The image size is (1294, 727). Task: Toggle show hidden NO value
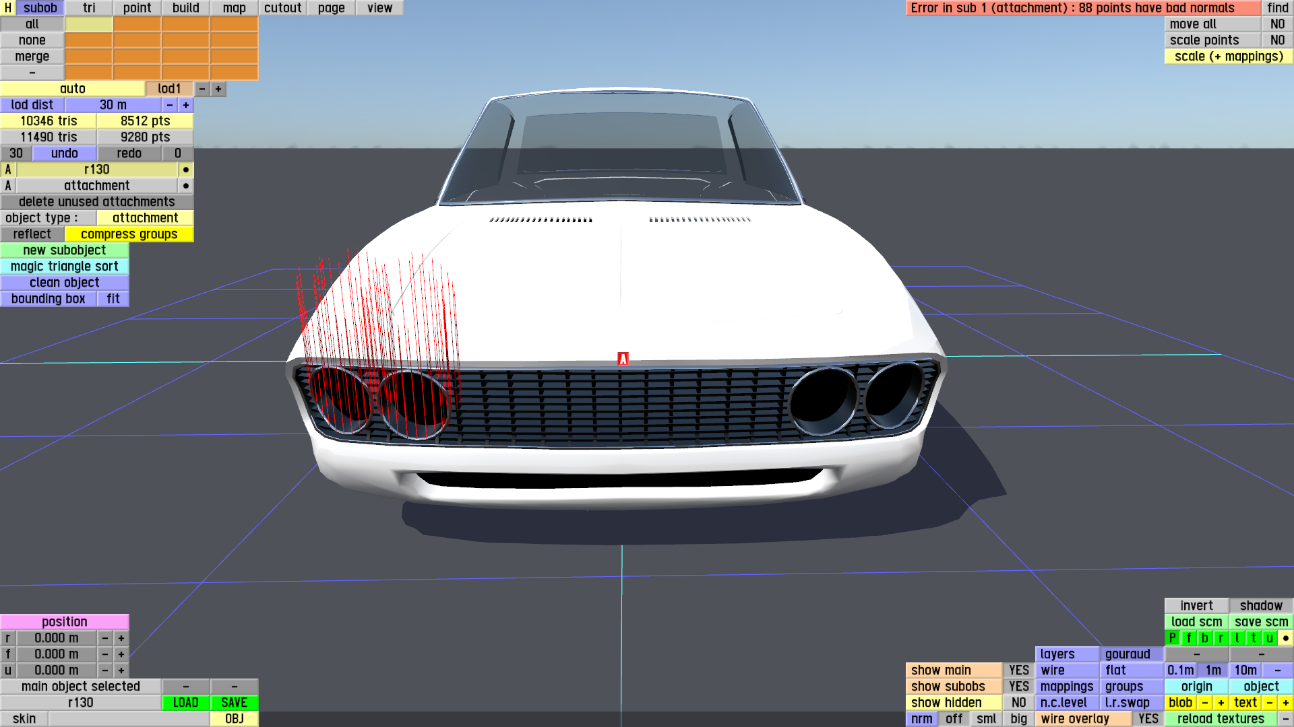(x=1019, y=703)
